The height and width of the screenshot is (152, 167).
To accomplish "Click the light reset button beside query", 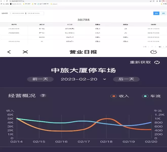I will click(x=163, y=13).
